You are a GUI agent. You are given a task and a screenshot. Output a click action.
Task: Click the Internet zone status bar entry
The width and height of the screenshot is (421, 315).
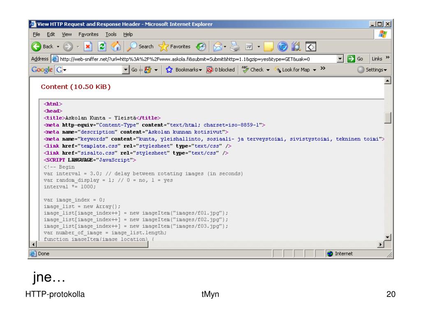pyautogui.click(x=340, y=253)
